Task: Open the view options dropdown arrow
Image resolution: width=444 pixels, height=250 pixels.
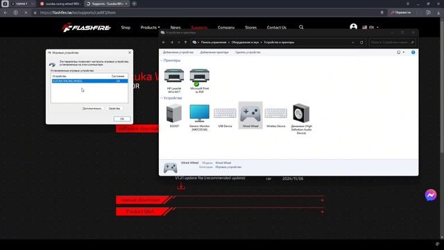Action: [404, 52]
